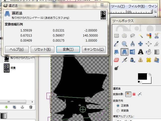Select the 背景 layer
The image size is (161, 121).
[x=17, y=68]
